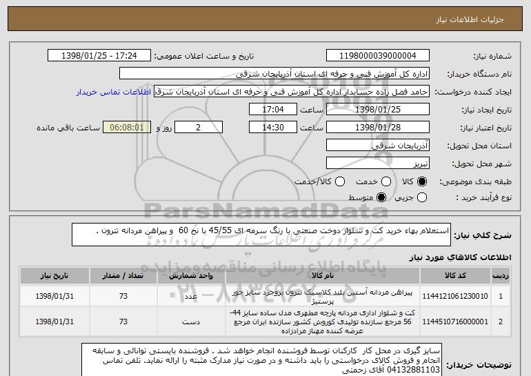Click the کد کالا column header
Viewport: 531px width, 376px height.
click(455, 276)
